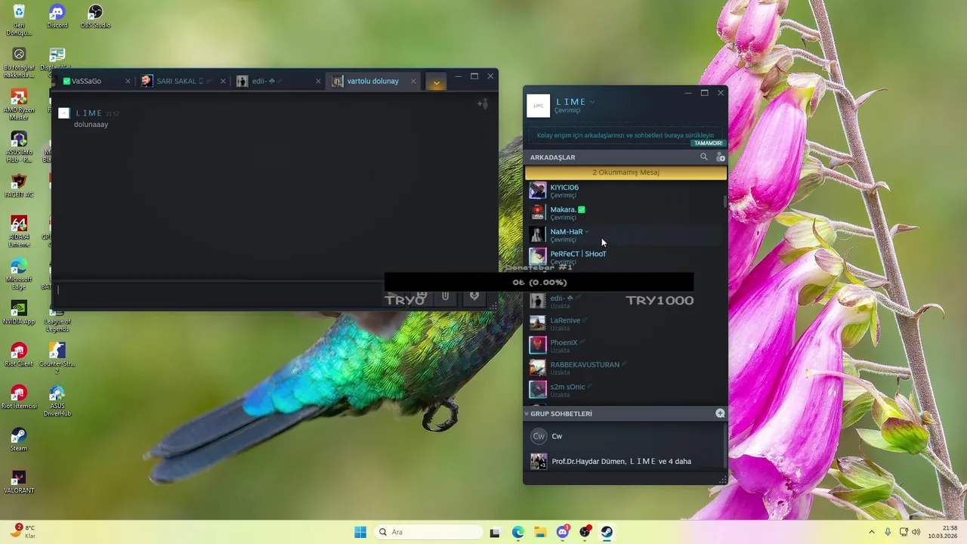Select s2m sOnic in the friends list

tap(624, 390)
